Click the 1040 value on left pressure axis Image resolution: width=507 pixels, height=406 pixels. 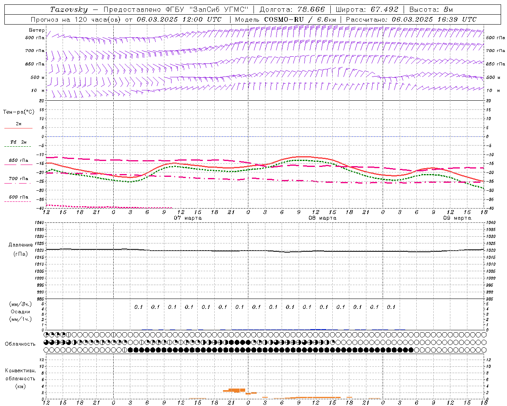click(x=40, y=222)
